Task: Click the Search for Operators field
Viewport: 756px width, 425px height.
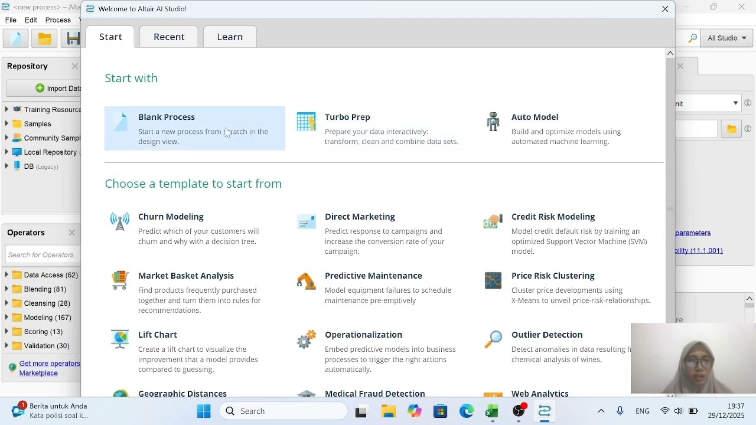Action: (x=43, y=255)
